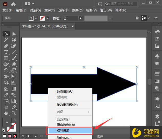Open the fill color dropdown arrow
Viewport: 162px width, 139px height.
[x=36, y=18]
